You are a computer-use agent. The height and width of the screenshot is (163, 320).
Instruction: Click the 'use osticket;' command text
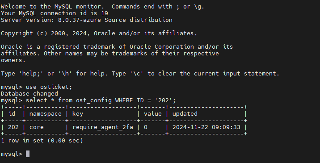[49, 87]
